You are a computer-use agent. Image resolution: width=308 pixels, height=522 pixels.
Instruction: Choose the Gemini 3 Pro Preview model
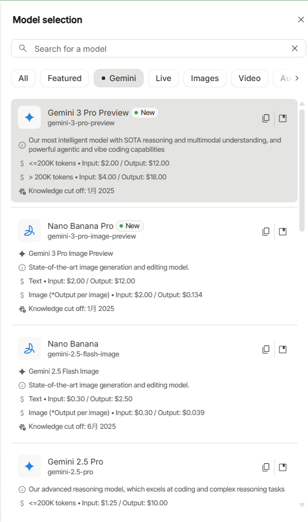tap(155, 151)
